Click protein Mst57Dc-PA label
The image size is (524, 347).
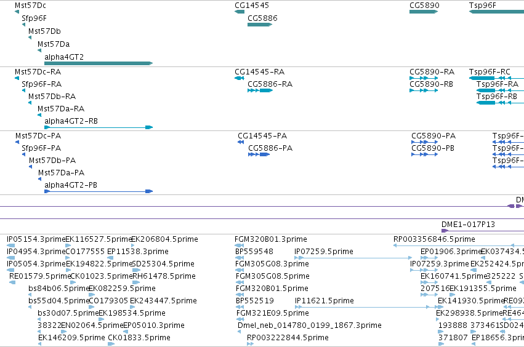point(38,136)
